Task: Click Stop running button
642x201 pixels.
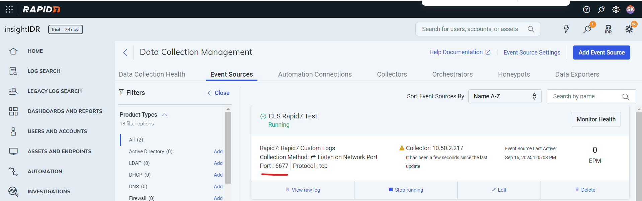Action: coord(406,190)
